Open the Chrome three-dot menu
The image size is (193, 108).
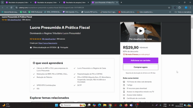coord(190,7)
